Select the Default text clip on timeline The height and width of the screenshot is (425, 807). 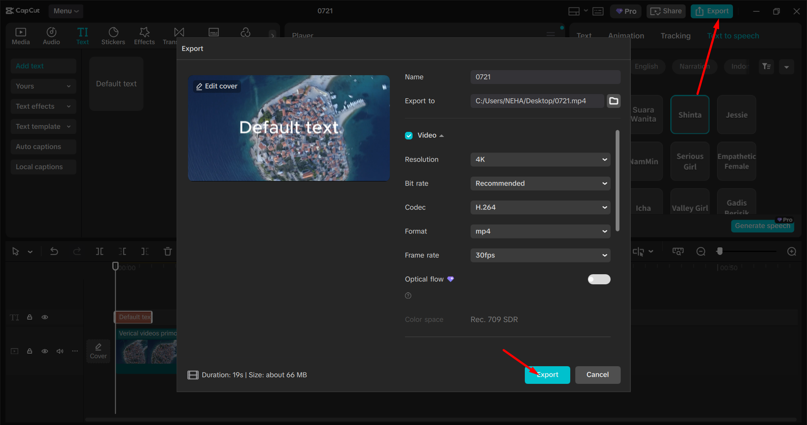pyautogui.click(x=133, y=317)
